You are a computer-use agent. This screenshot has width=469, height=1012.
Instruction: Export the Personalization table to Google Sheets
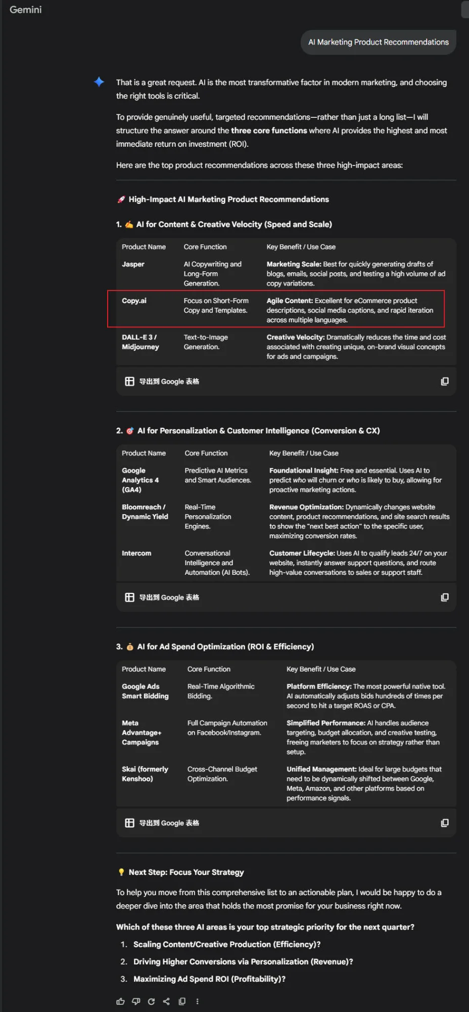tap(168, 597)
